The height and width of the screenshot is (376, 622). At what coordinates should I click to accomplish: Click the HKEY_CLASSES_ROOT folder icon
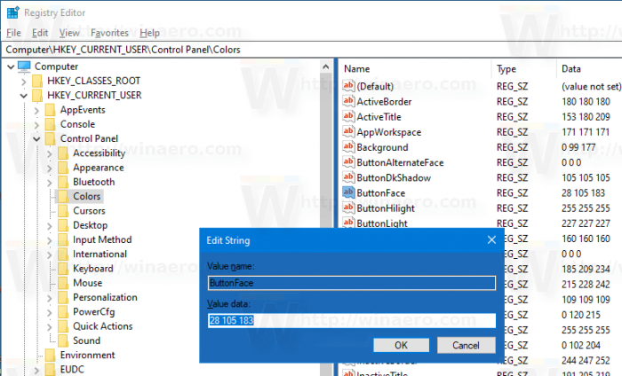pyautogui.click(x=37, y=81)
